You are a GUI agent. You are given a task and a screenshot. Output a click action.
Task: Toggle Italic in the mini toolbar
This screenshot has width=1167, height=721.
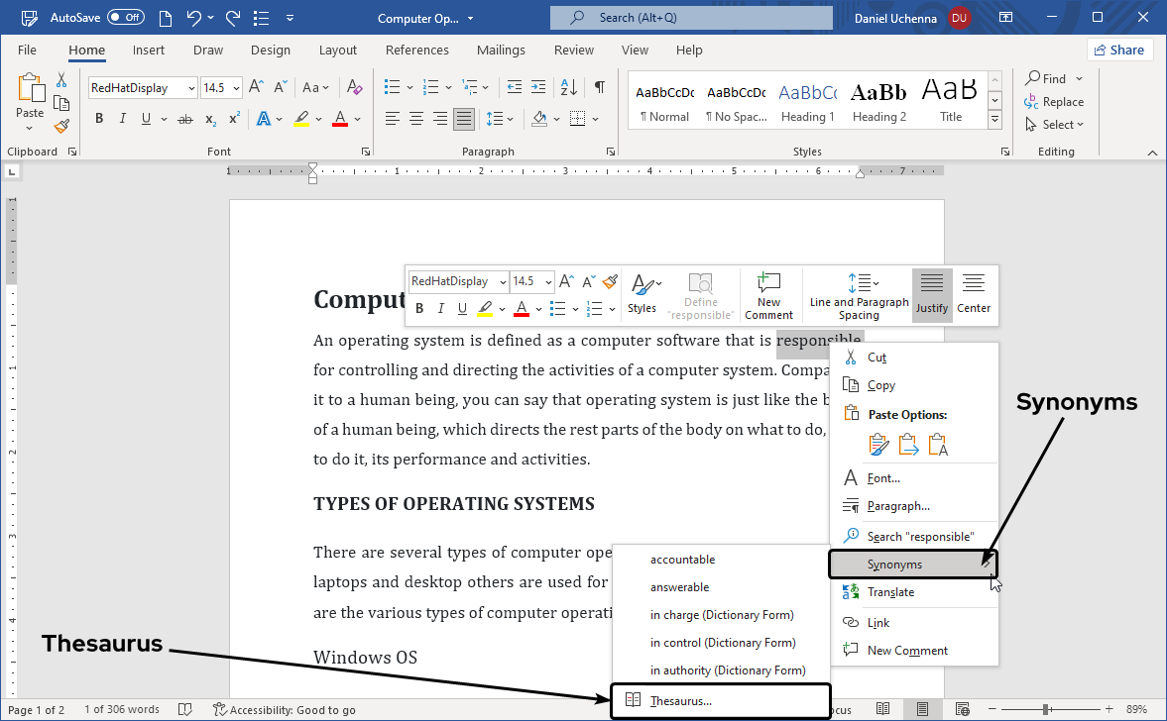tap(441, 309)
